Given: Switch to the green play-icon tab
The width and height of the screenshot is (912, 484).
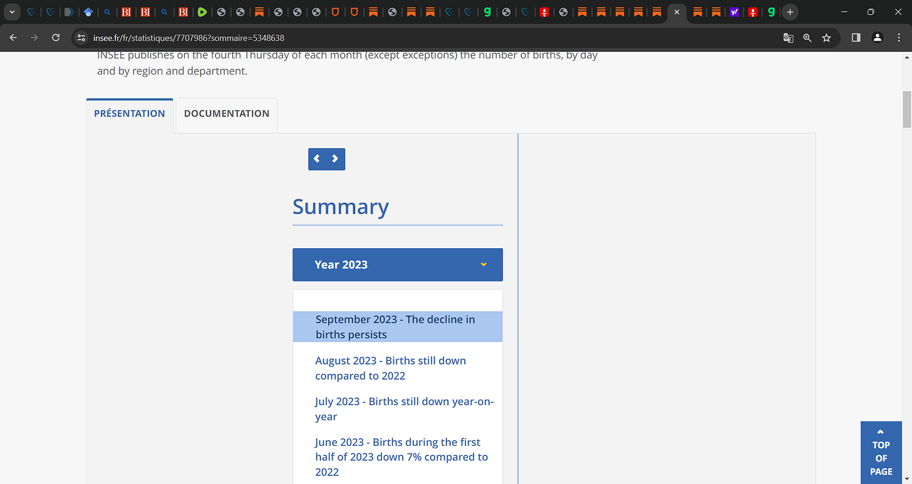Looking at the screenshot, I should 202,12.
